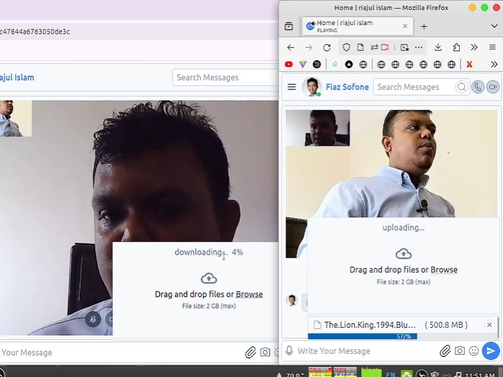Expand the list all tabs dropdown
Image resolution: width=503 pixels, height=377 pixels.
coord(494,26)
